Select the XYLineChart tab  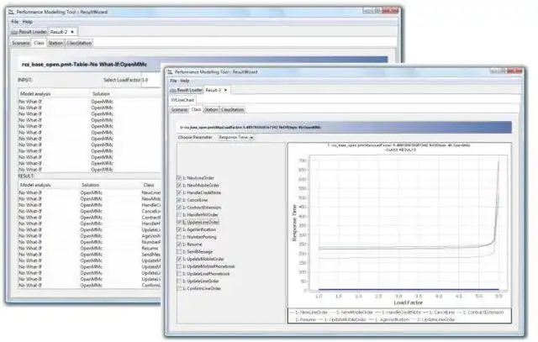[182, 100]
